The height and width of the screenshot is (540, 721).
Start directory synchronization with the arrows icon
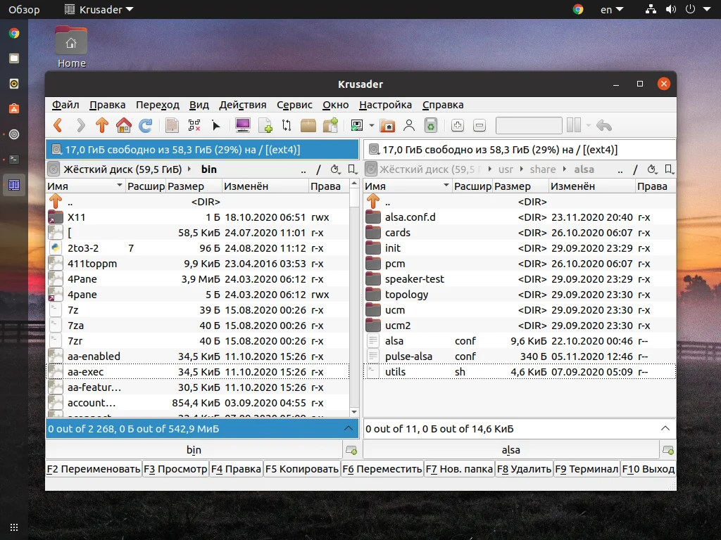(x=287, y=125)
